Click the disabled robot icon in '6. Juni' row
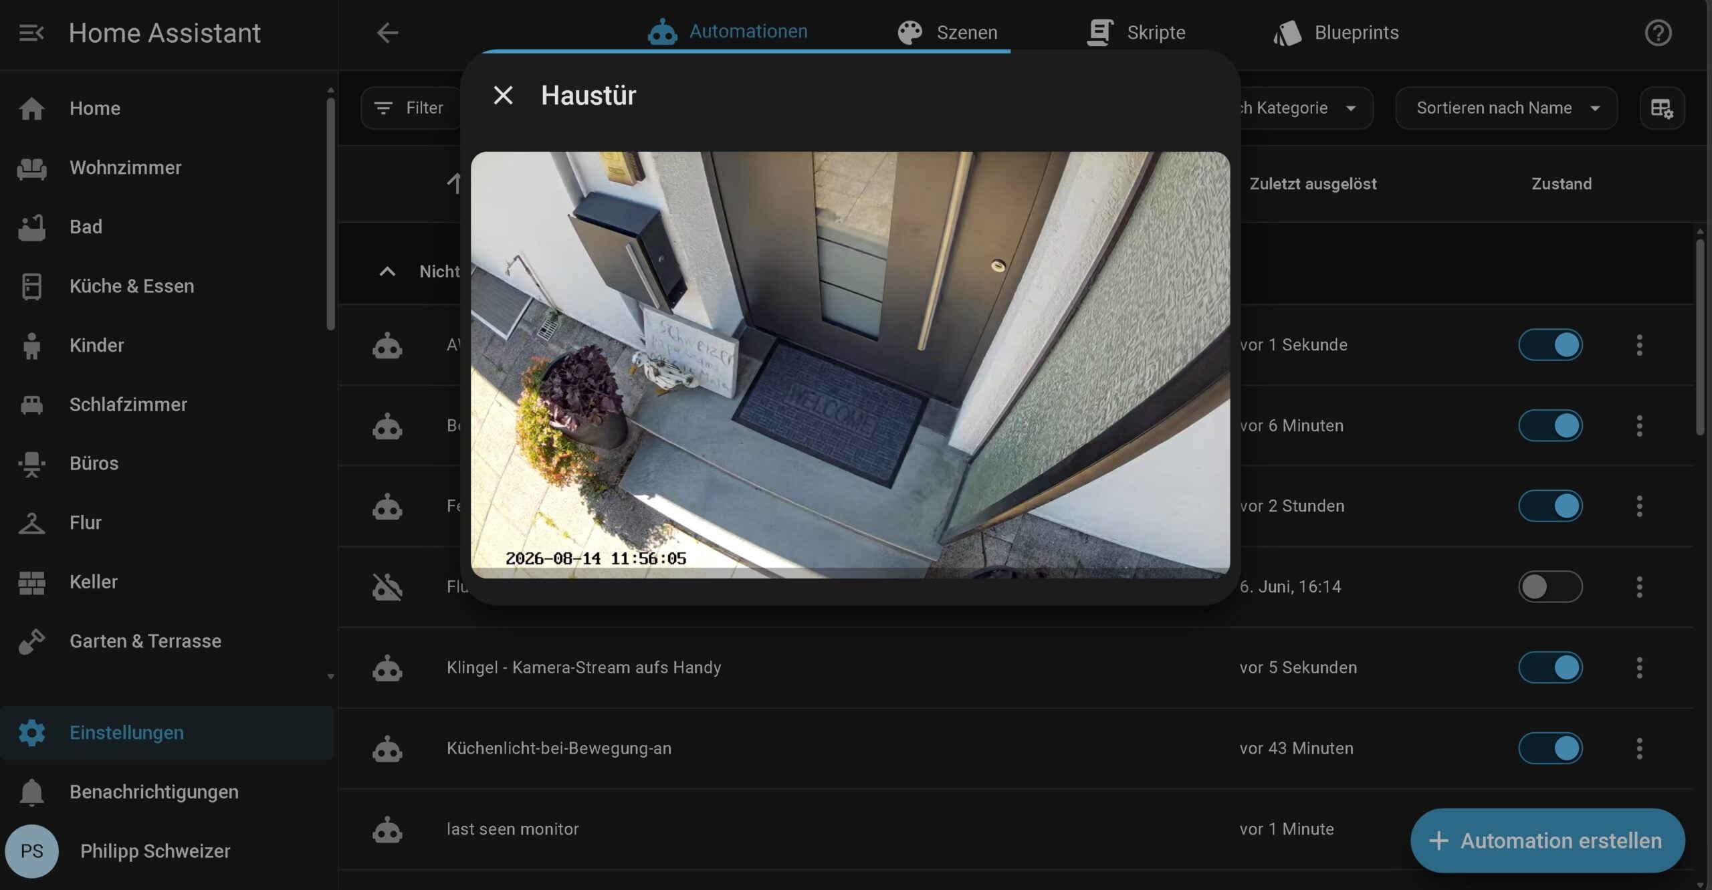 pos(387,587)
